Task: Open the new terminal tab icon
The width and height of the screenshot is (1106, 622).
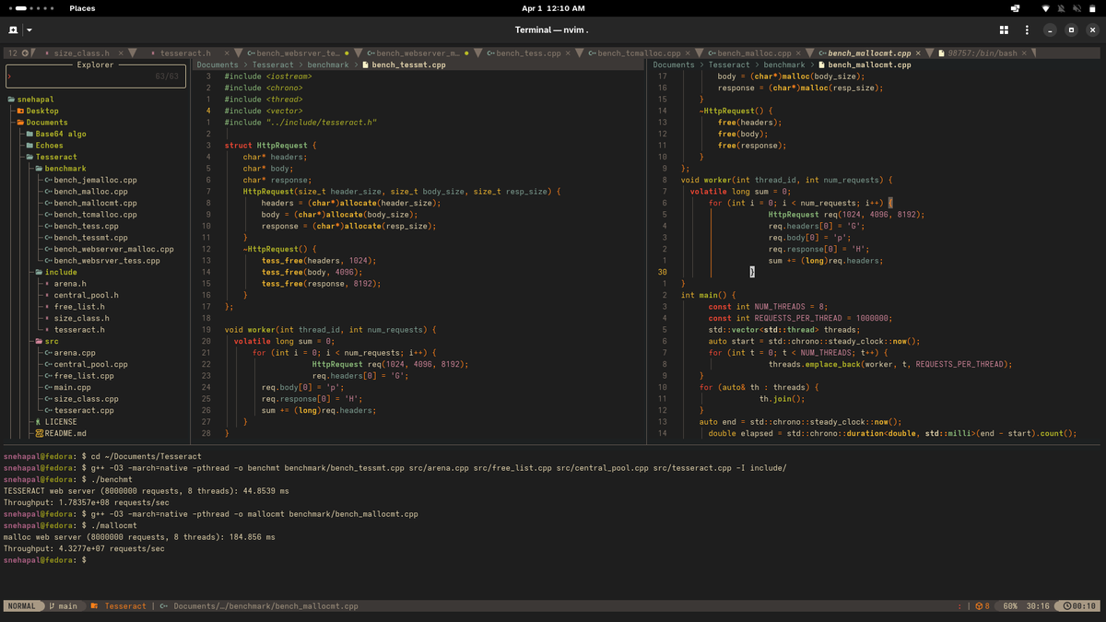Action: [x=14, y=29]
